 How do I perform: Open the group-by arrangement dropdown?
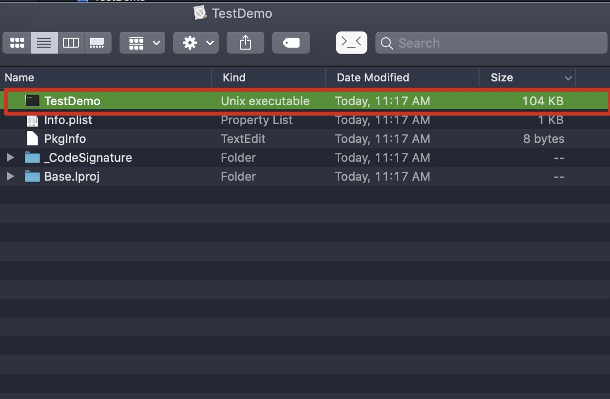(x=142, y=43)
